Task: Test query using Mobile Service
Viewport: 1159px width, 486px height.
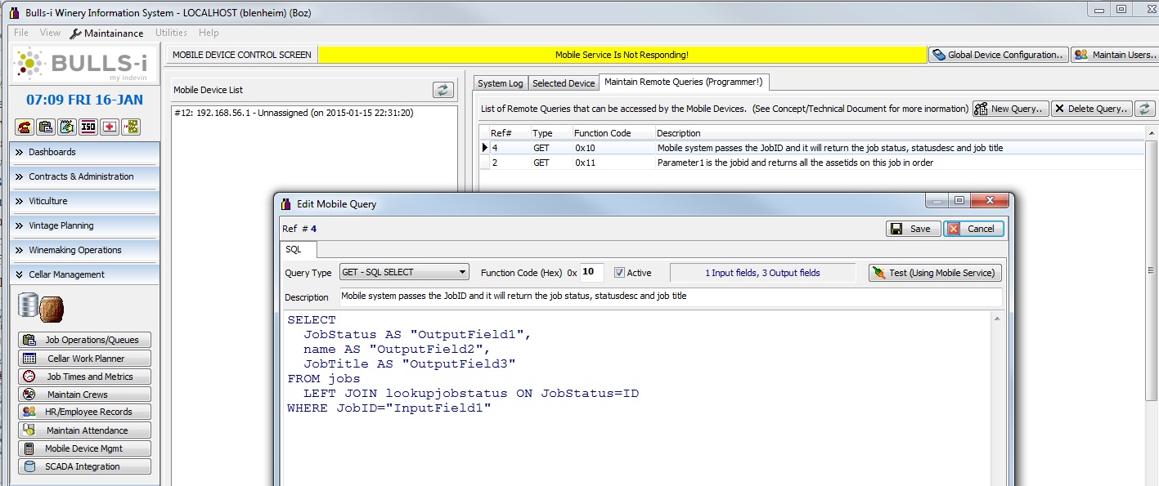Action: [935, 273]
